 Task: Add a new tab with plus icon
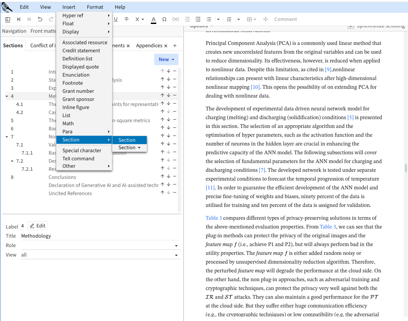(x=175, y=46)
